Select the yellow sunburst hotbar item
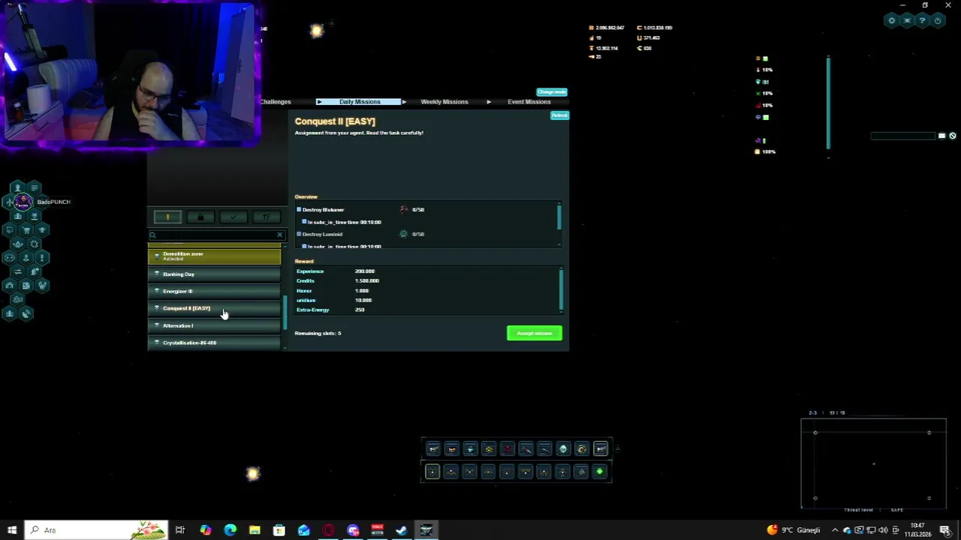 (489, 449)
